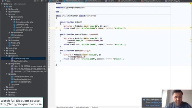Screen dimensions: 192x108
Task: Collapse the migrations folder
Action: 7,64
